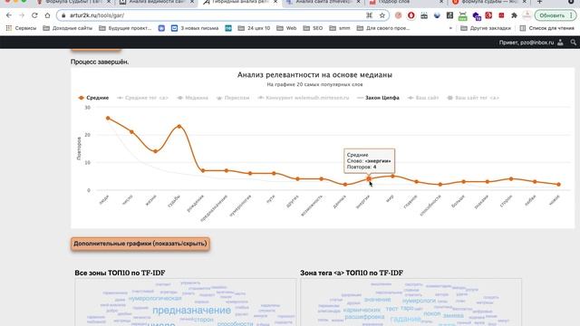Toggle the Средние series in legend

pyautogui.click(x=93, y=98)
